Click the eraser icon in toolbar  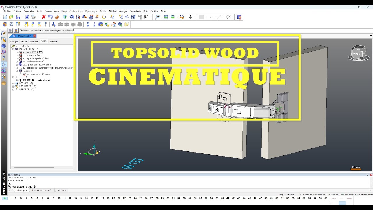57,17
